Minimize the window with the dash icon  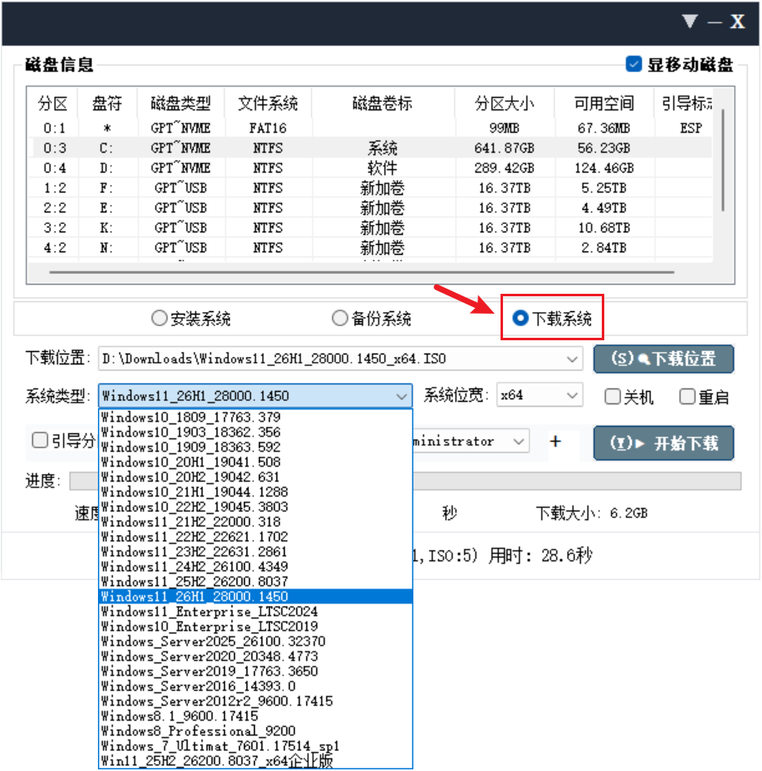pyautogui.click(x=715, y=22)
